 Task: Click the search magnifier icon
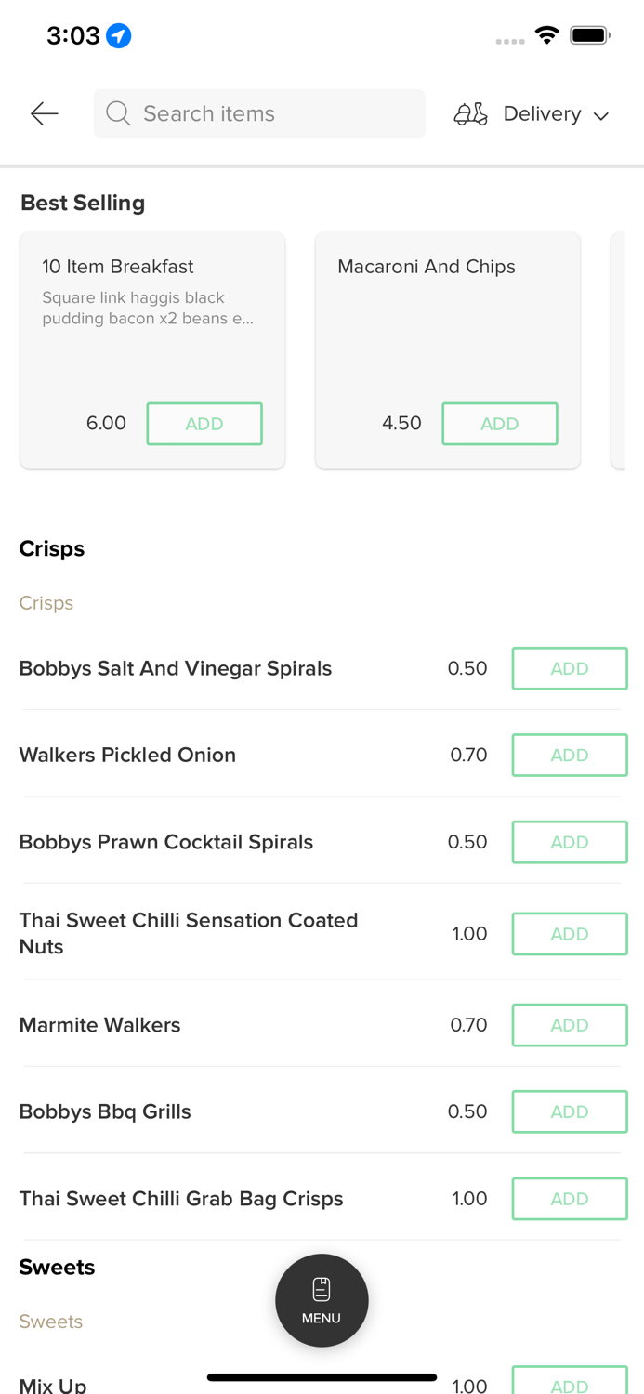[118, 113]
